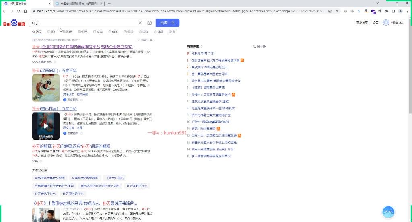
Task: Click the blue key extension icon
Action: pos(359,11)
